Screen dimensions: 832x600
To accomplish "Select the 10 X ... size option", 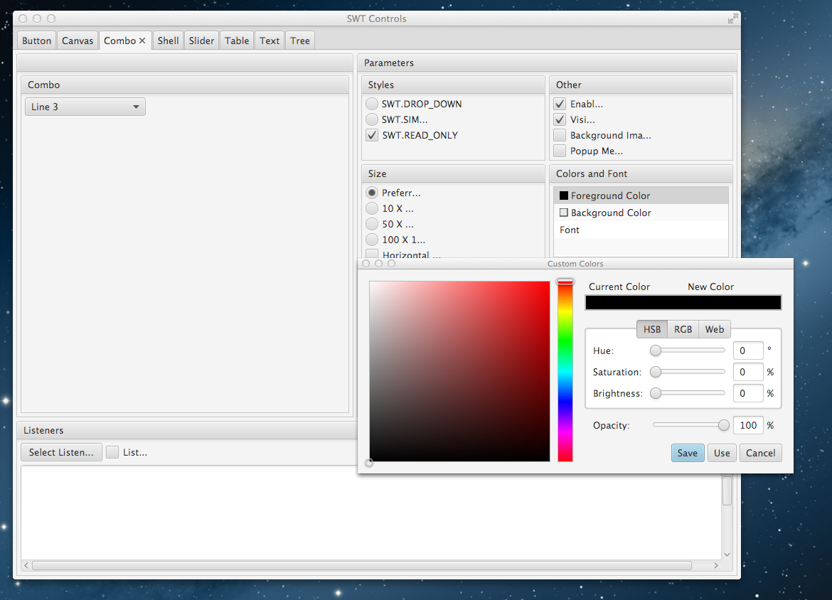I will coord(372,208).
